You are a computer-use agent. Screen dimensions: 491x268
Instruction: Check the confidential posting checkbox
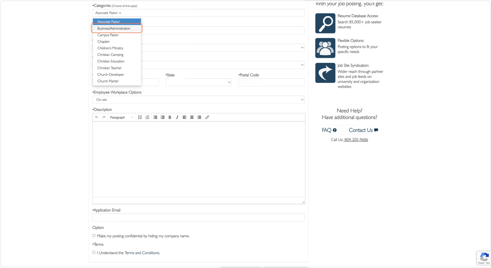[x=94, y=236]
